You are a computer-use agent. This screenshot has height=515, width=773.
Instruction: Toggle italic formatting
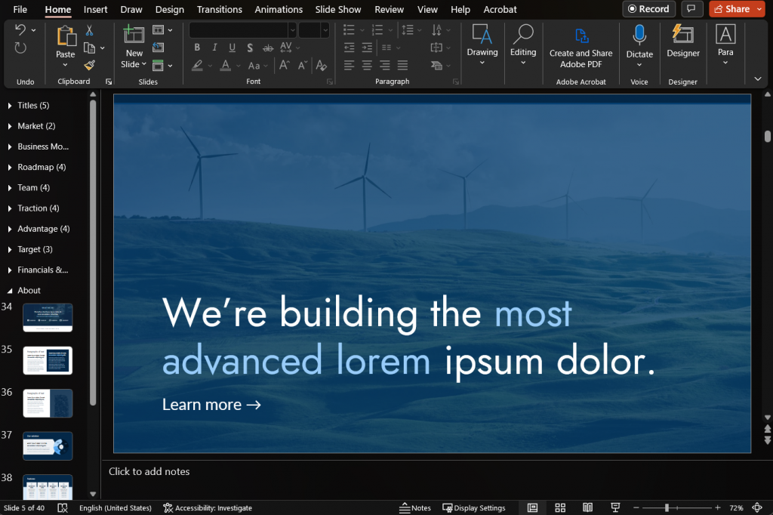coord(214,47)
